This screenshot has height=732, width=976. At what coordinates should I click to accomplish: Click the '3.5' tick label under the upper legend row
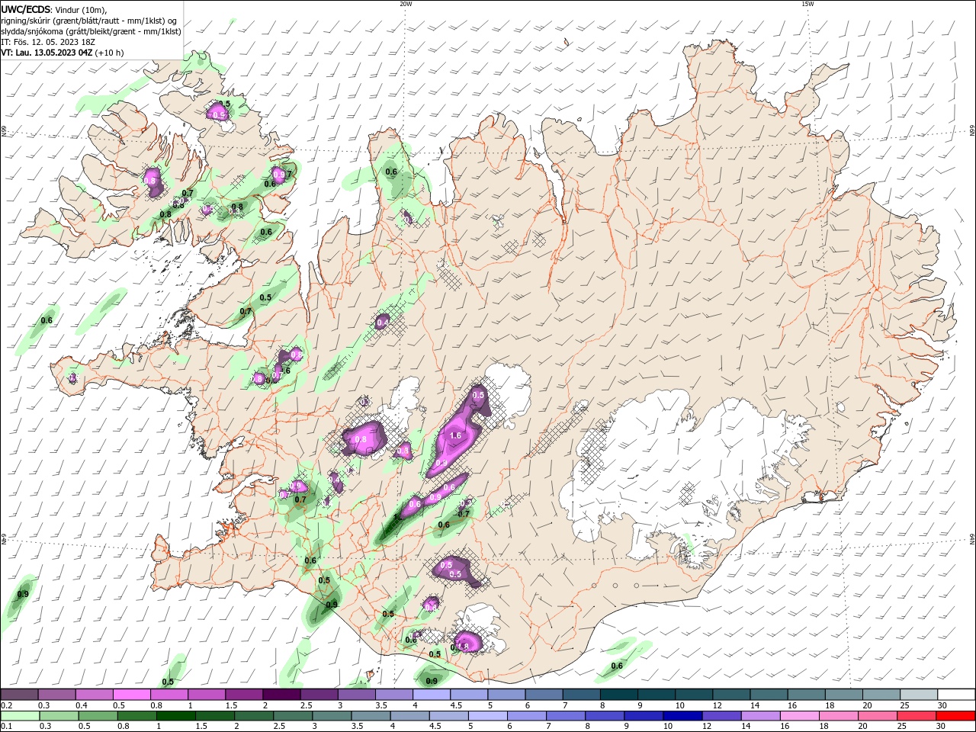tap(381, 706)
